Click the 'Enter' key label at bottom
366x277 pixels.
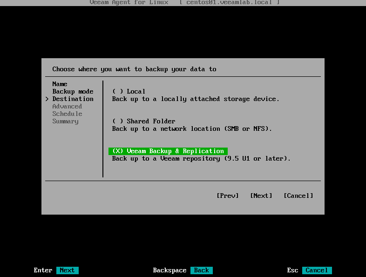43,270
